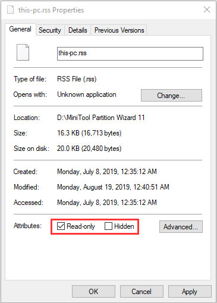Select the Previous Versions tab

coord(119,30)
